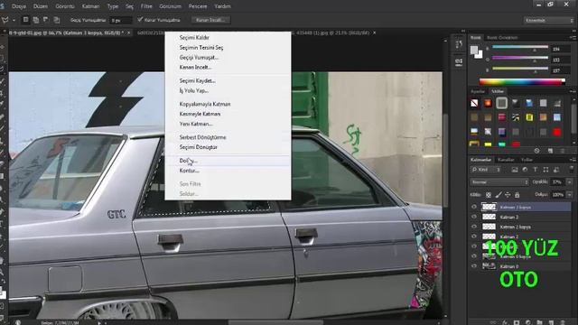Click the Link layers icon in Layers panel
The image size is (578, 325).
click(x=493, y=322)
